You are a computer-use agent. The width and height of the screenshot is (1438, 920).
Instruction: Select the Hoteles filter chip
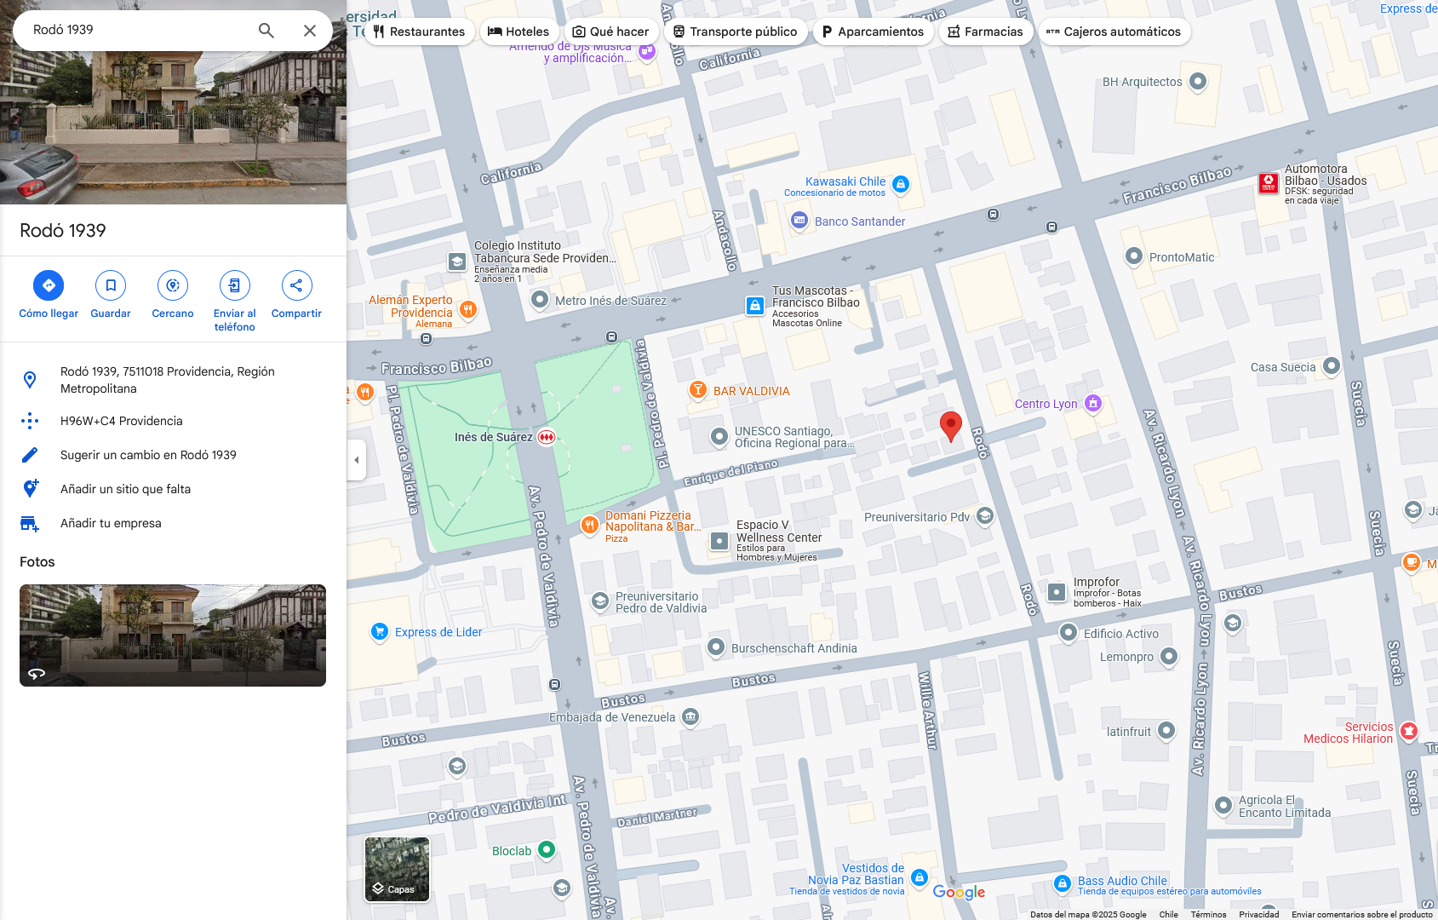click(518, 32)
